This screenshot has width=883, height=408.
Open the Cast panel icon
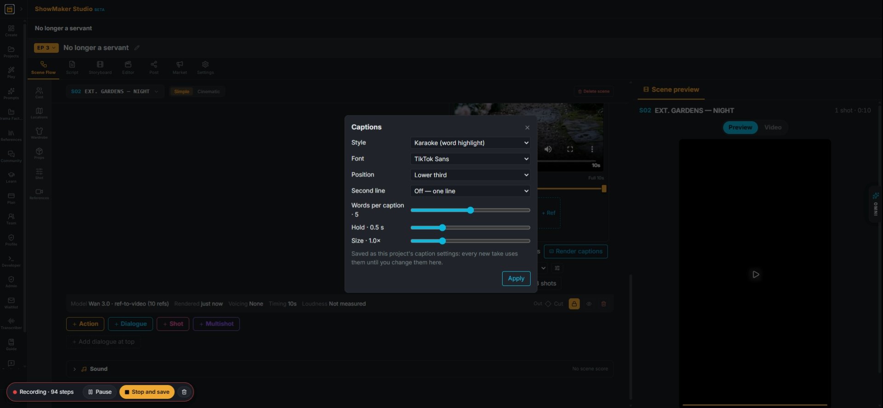pyautogui.click(x=39, y=93)
